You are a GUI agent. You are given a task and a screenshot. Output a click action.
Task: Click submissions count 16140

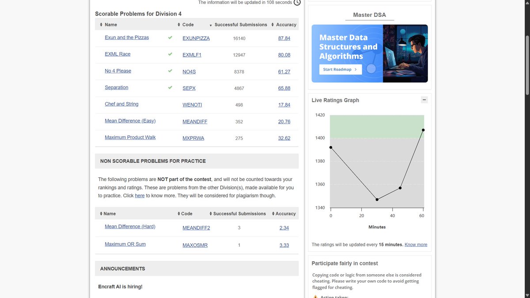[x=239, y=38]
